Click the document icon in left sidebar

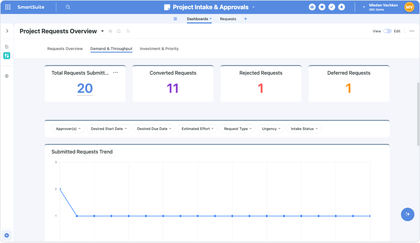7,47
